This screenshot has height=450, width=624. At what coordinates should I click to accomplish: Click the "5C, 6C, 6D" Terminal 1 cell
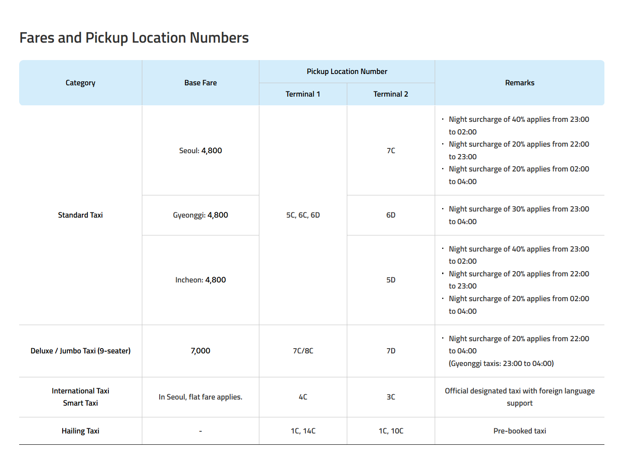coord(303,215)
